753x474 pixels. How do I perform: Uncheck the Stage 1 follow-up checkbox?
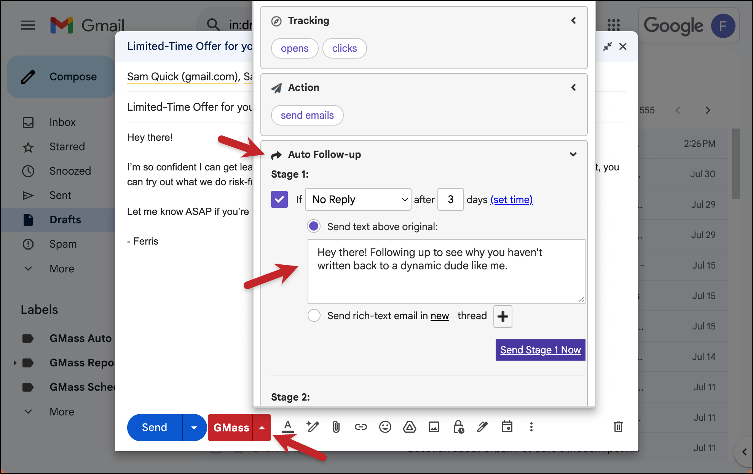click(279, 199)
